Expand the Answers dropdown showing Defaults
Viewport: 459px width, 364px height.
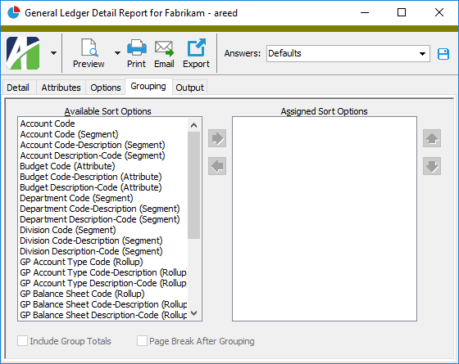[x=422, y=54]
